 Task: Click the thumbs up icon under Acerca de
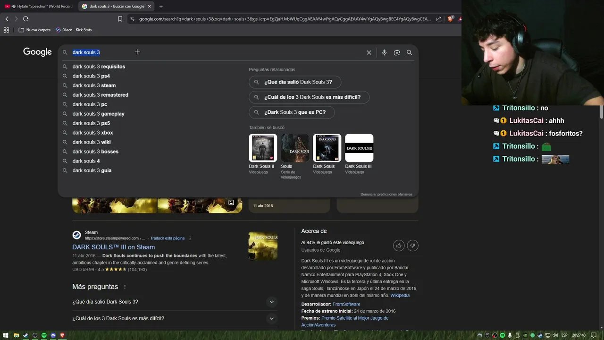point(399,246)
